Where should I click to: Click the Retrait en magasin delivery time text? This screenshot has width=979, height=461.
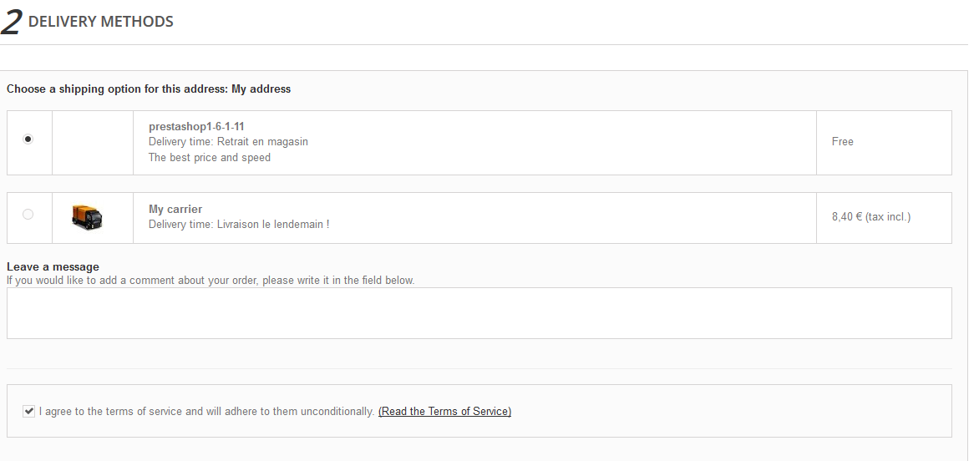click(x=228, y=142)
